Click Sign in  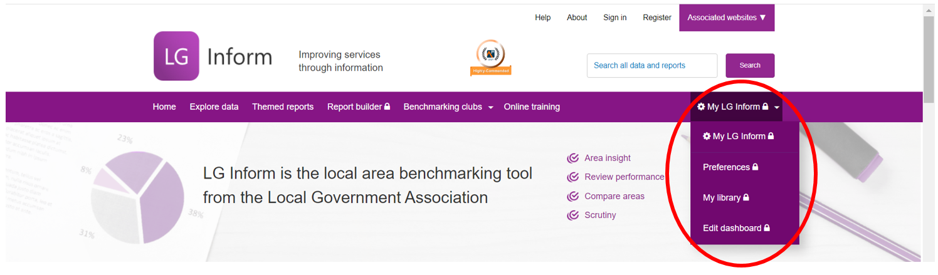[x=615, y=18]
